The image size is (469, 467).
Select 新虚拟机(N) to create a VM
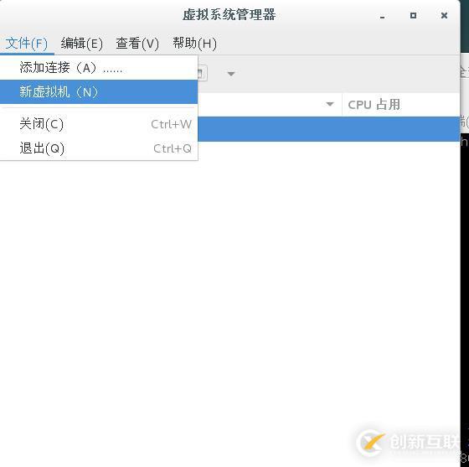(x=99, y=92)
